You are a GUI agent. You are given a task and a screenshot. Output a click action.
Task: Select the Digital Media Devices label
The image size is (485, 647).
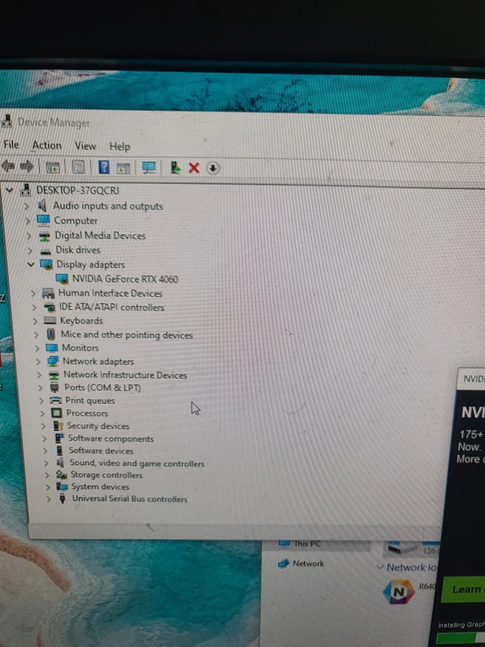point(100,236)
